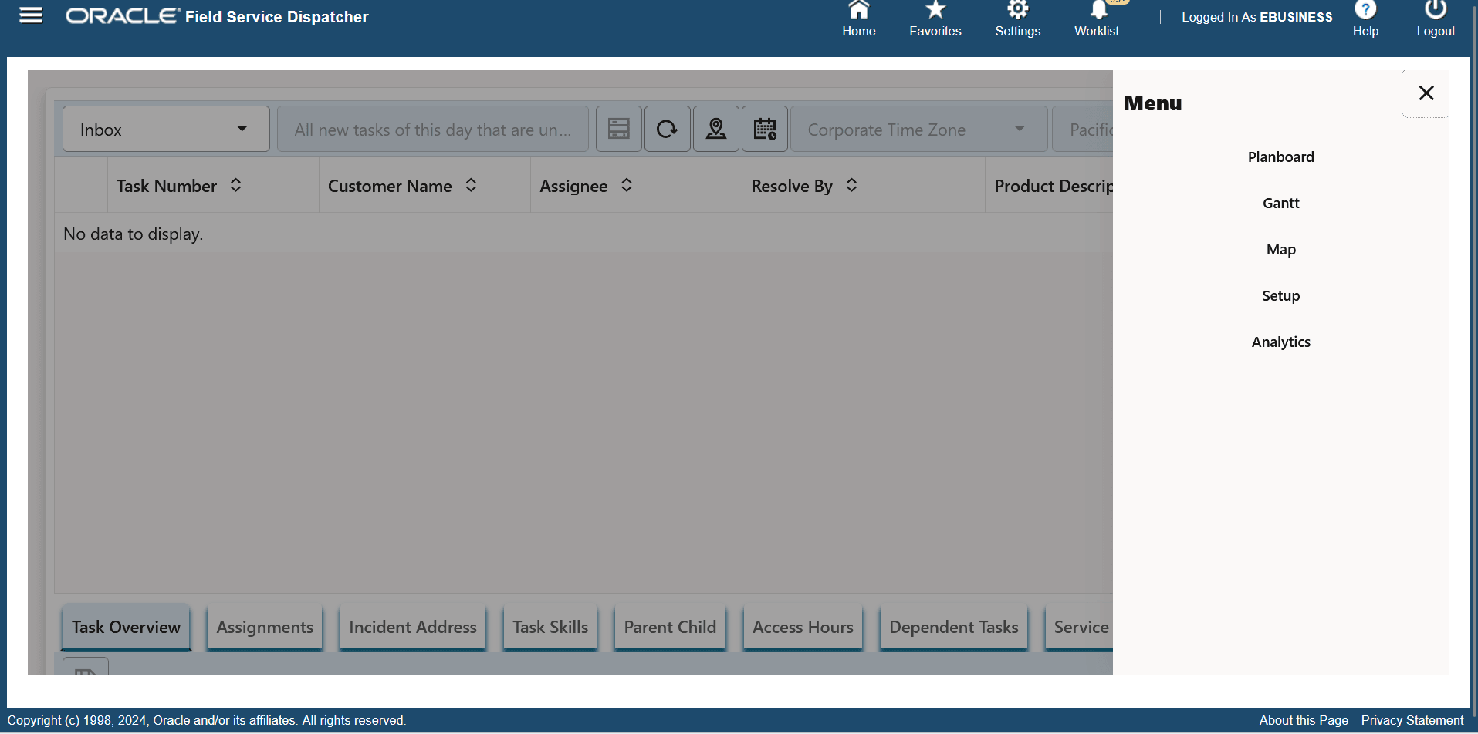The image size is (1478, 734).
Task: Open the map pin view icon
Action: 715,129
